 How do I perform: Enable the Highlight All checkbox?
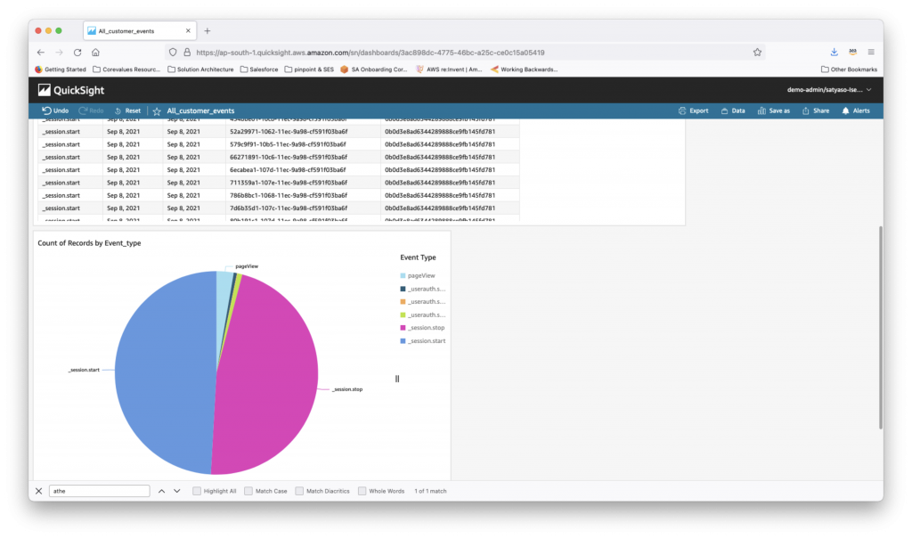point(197,491)
